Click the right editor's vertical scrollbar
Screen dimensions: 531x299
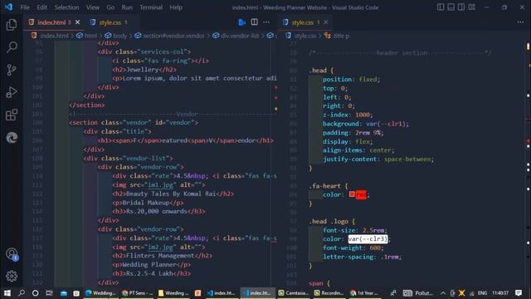tap(528, 163)
